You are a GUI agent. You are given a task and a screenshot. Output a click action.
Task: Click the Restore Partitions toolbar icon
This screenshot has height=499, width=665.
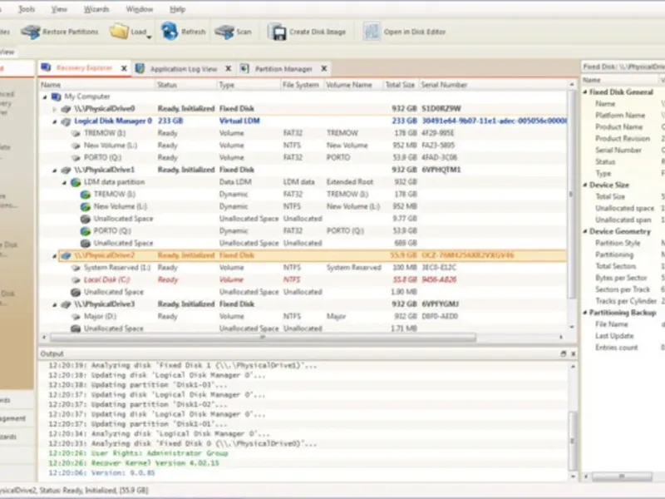point(31,32)
